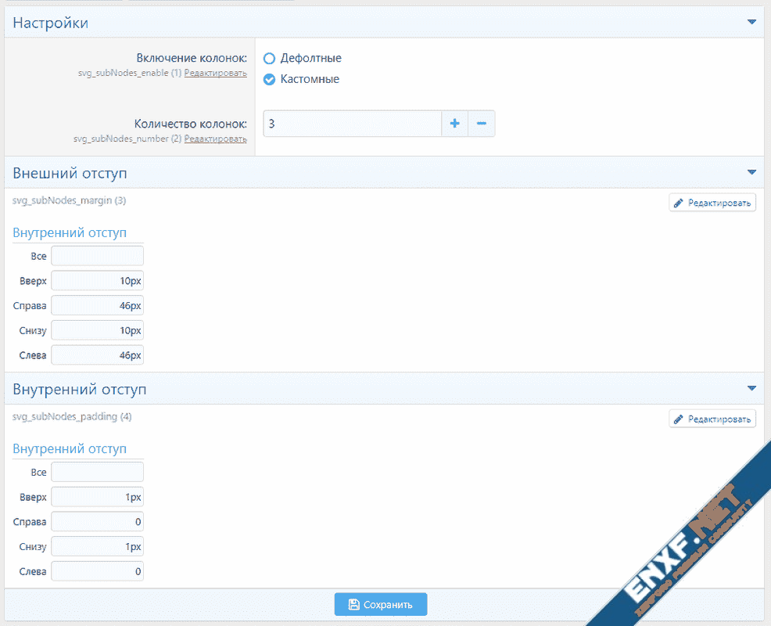The width and height of the screenshot is (771, 626).
Task: Click Редактировать button for svg_subNodes_padding
Action: (712, 419)
